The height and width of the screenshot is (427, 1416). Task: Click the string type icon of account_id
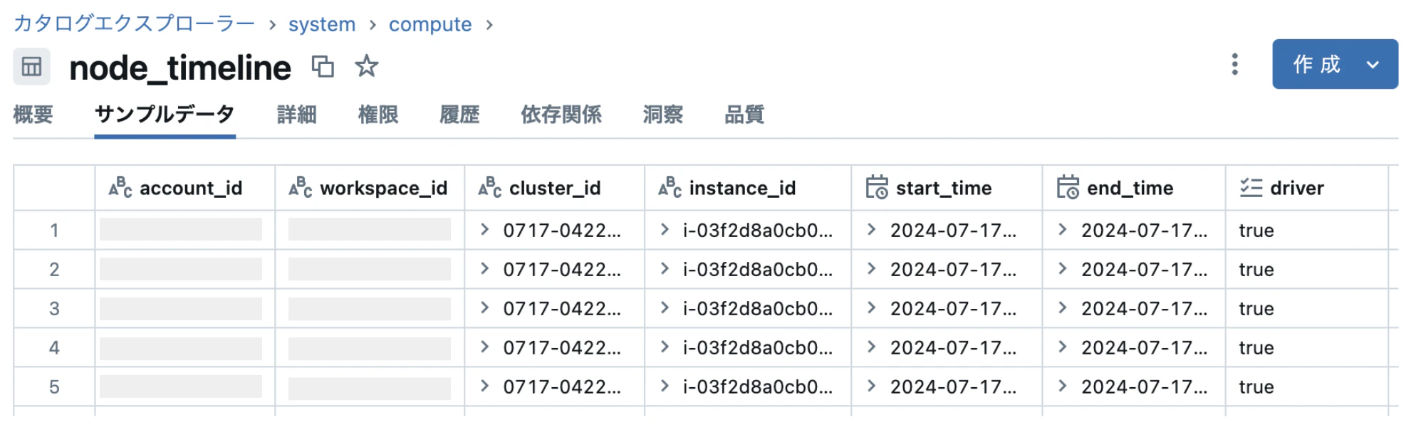click(120, 187)
